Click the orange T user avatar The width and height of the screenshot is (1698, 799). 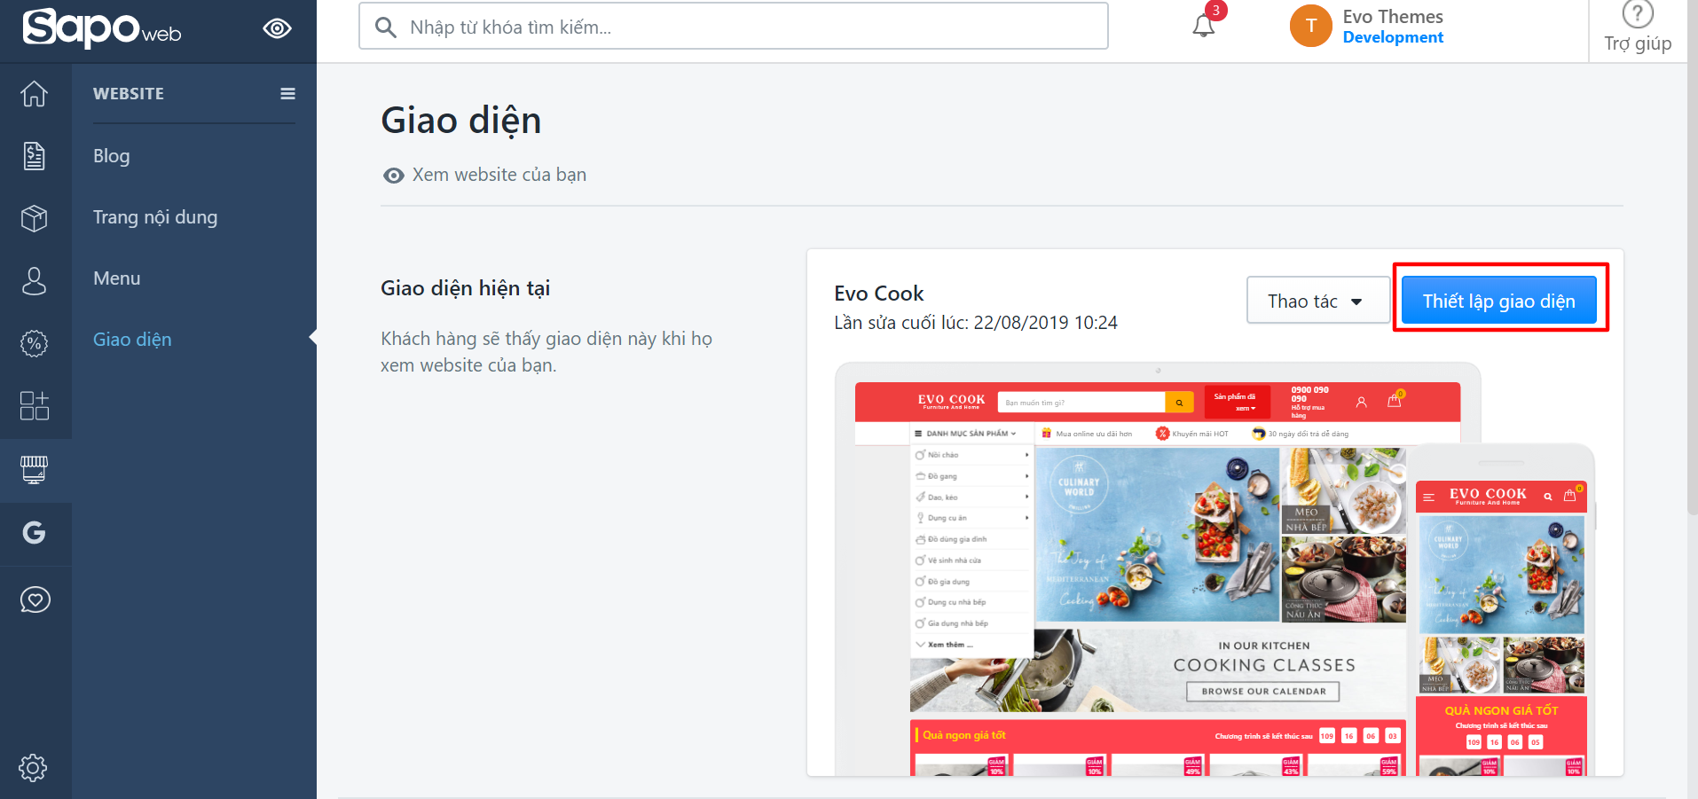pos(1311,26)
